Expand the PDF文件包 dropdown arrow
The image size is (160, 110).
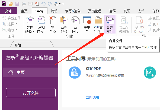tap(102, 31)
